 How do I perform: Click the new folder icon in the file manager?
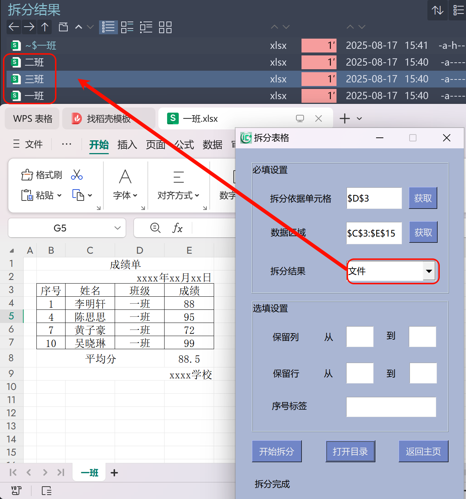pyautogui.click(x=63, y=27)
